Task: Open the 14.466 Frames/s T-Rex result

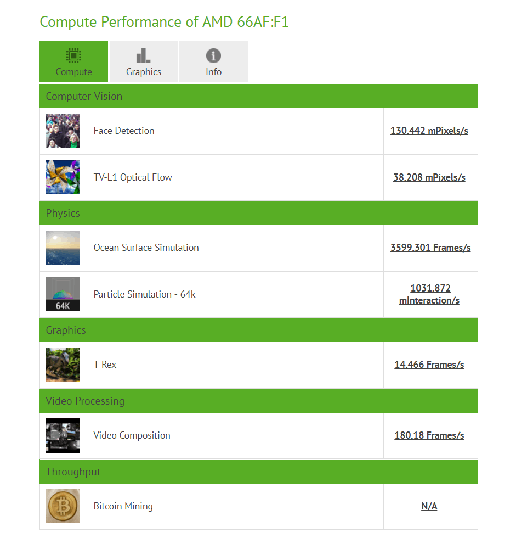Action: coord(429,365)
